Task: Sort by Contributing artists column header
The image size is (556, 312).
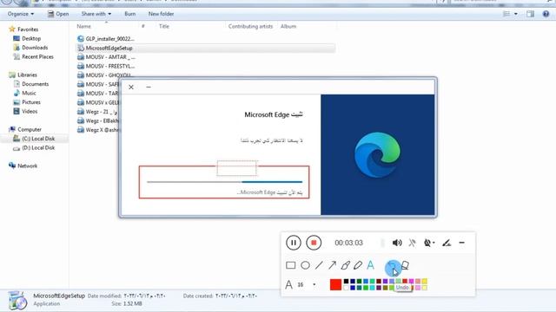Action: (250, 26)
